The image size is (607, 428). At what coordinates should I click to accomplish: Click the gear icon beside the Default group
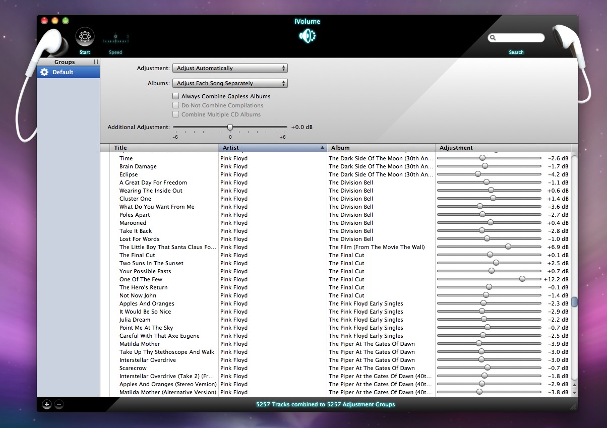[44, 72]
